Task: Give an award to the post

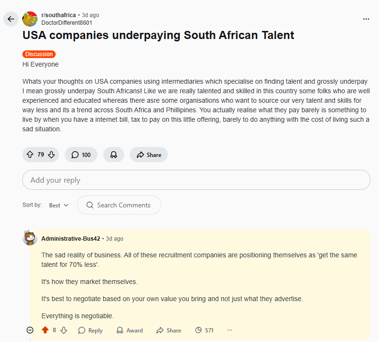Action: (x=114, y=155)
